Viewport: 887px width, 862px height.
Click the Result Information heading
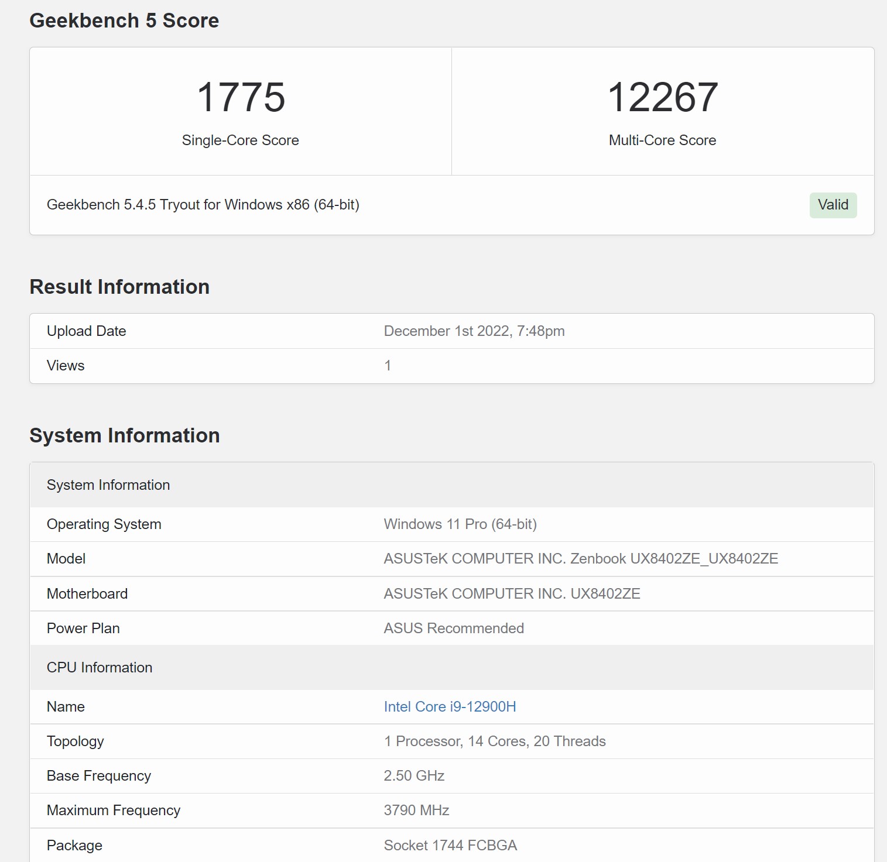(x=119, y=287)
